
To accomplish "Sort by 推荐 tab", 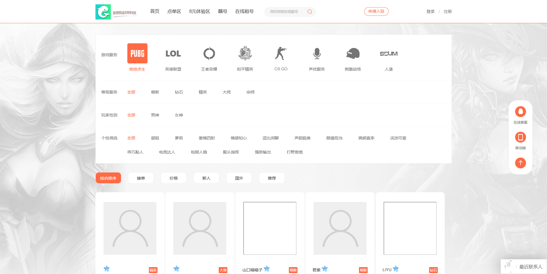I will point(272,178).
